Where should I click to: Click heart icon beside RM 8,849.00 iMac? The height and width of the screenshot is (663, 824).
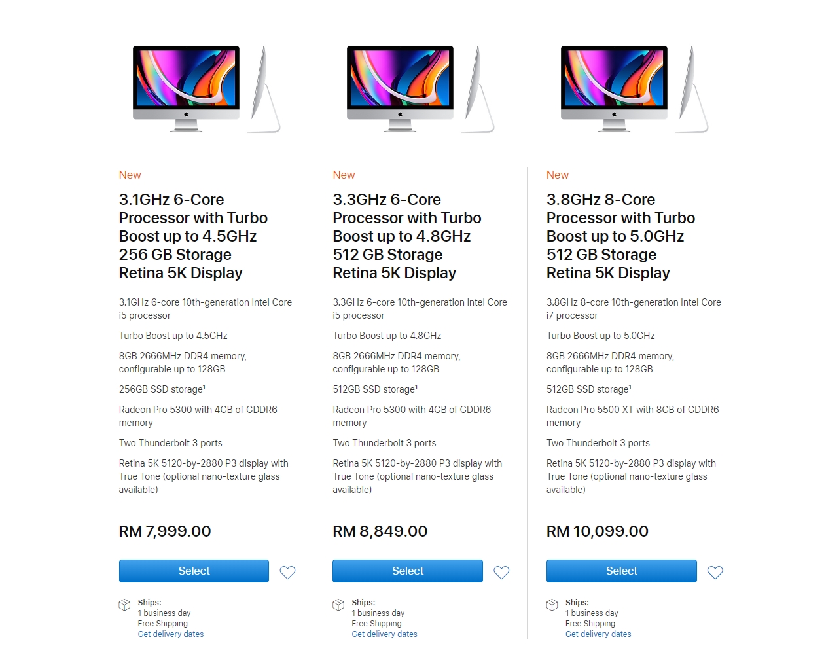501,573
